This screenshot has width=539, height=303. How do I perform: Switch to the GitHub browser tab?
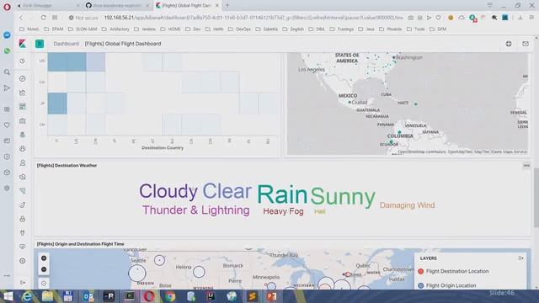117,6
